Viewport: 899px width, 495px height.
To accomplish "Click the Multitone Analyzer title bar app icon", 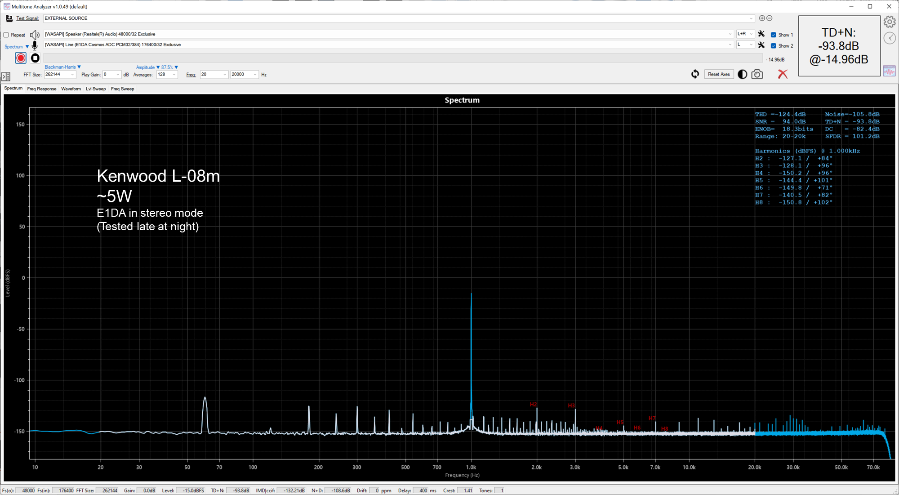I will click(x=7, y=6).
